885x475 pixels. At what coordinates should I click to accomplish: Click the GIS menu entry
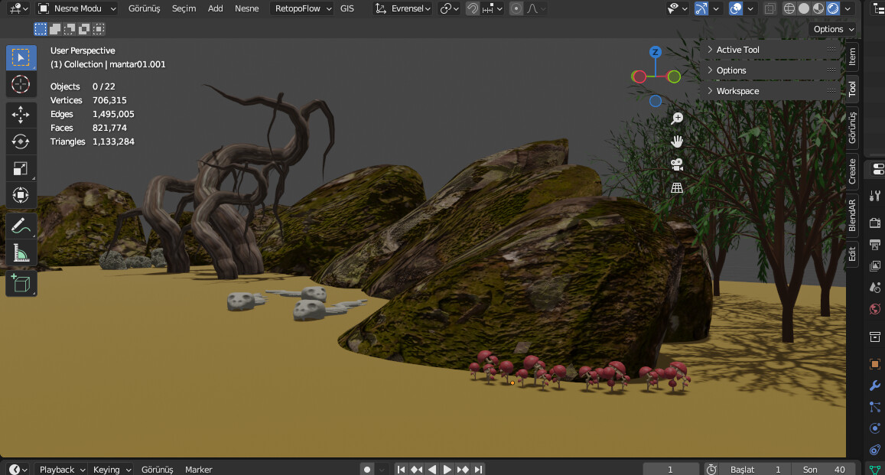click(x=347, y=8)
